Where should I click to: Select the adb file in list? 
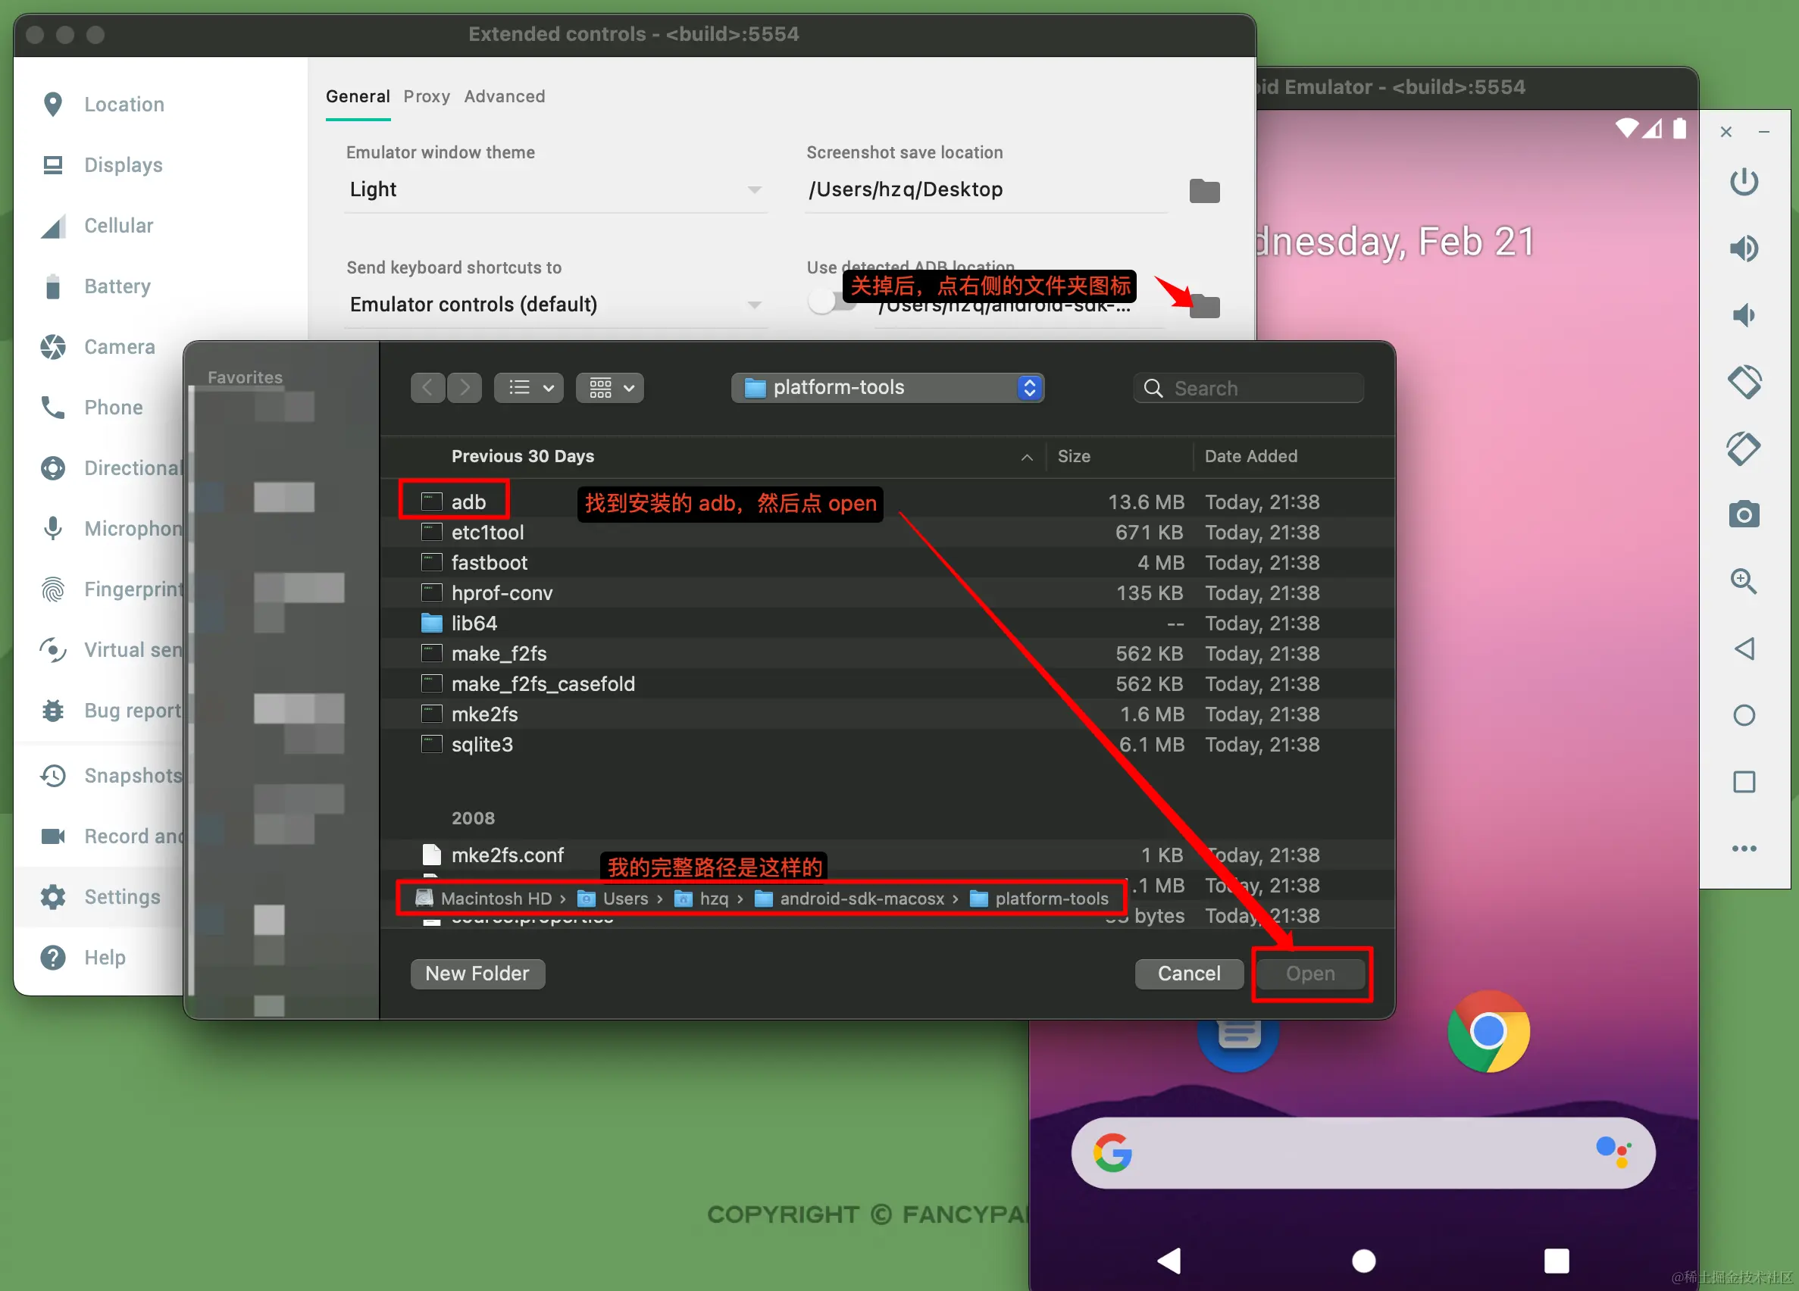(x=468, y=502)
